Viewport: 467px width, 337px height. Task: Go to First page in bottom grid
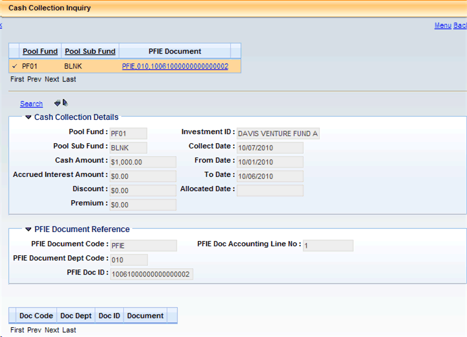tap(18, 330)
